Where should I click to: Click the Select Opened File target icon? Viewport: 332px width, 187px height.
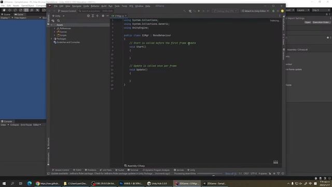click(88, 16)
